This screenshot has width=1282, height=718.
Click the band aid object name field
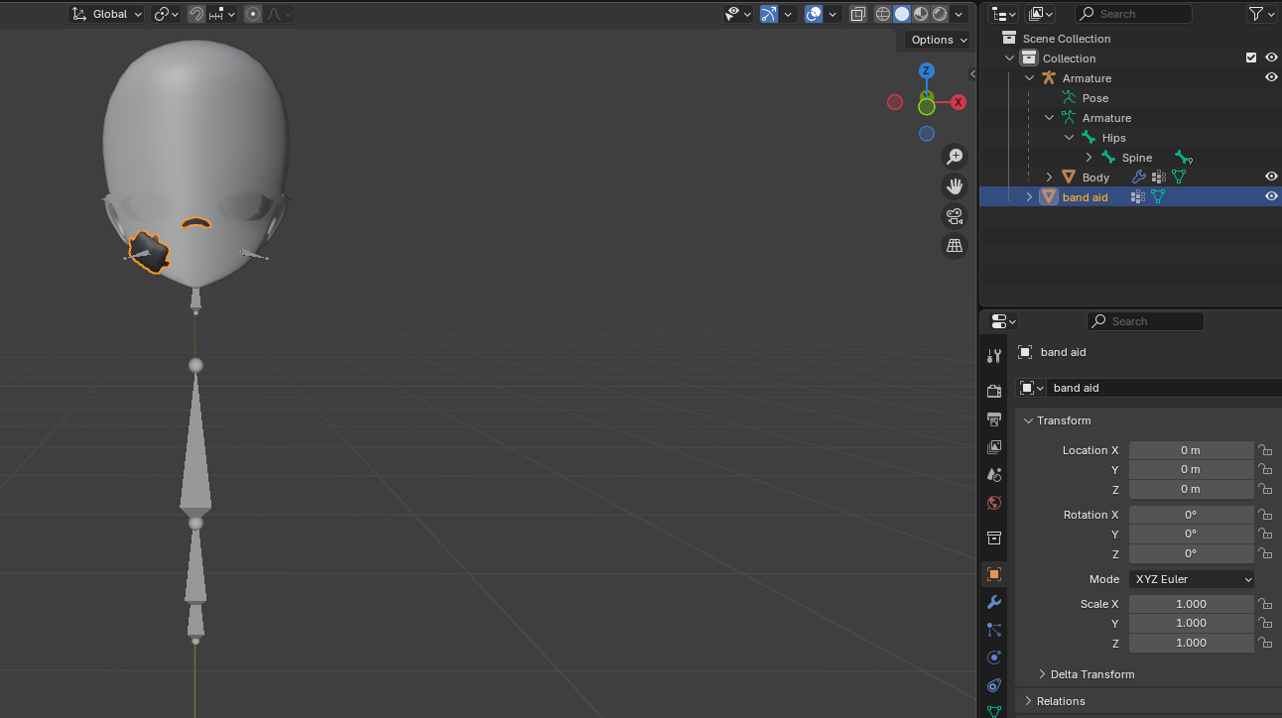tap(1163, 388)
